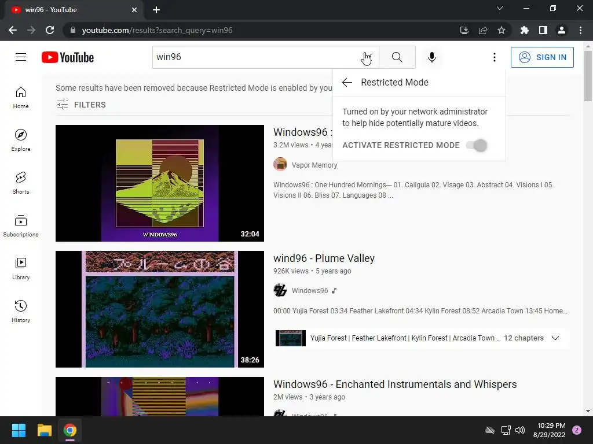Toggle the Chrome side panel icon
Screen dimensions: 593x444
pyautogui.click(x=543, y=30)
